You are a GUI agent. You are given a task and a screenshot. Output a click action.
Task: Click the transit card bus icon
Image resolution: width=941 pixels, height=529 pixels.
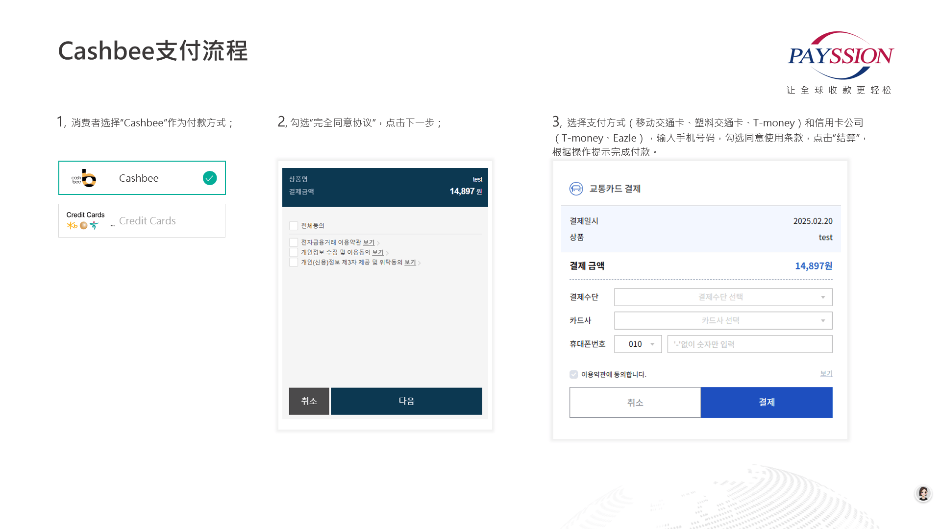click(576, 189)
